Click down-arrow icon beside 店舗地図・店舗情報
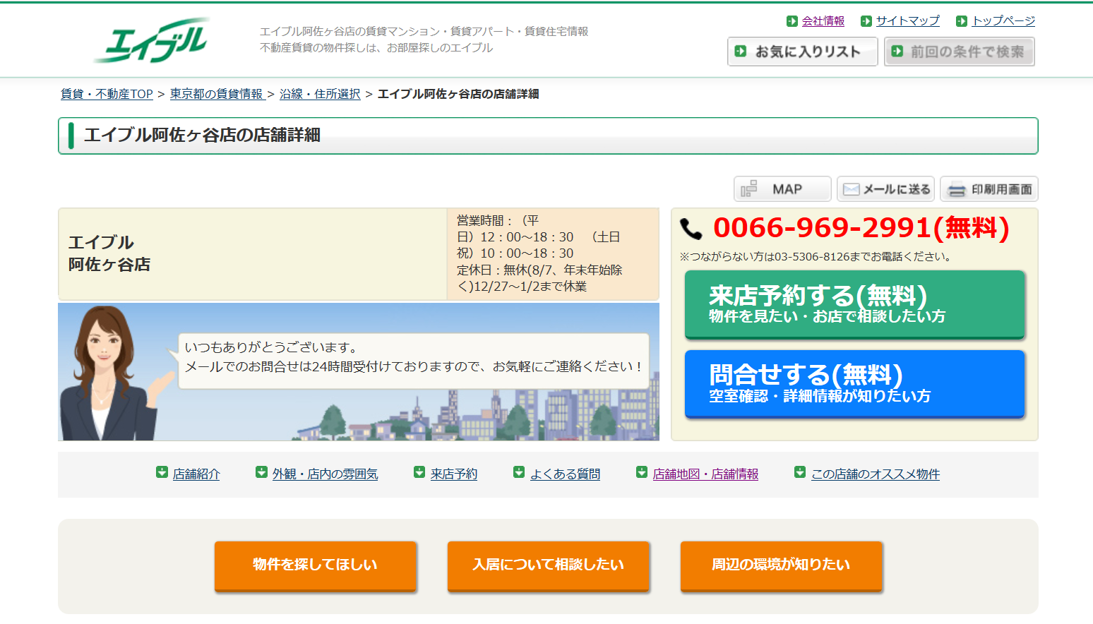This screenshot has height=624, width=1093. click(642, 472)
